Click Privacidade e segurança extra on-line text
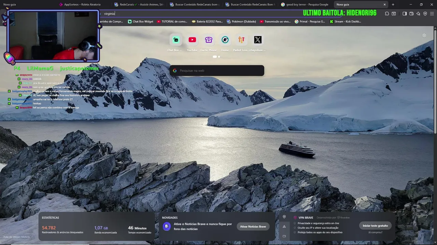The width and height of the screenshot is (437, 245). 318,223
